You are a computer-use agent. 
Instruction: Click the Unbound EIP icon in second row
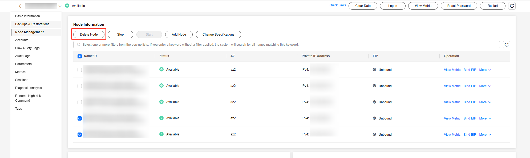[374, 86]
